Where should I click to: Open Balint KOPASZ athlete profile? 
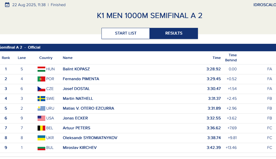76,69
